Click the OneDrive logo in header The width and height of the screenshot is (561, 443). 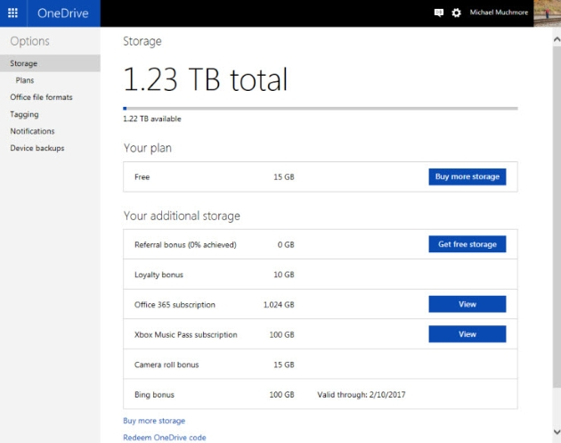point(61,12)
